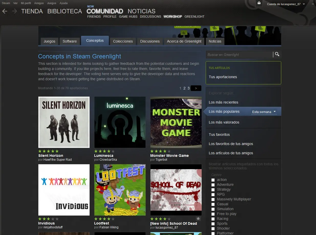
Task: Switch to the Discusiones tab
Action: point(150,41)
